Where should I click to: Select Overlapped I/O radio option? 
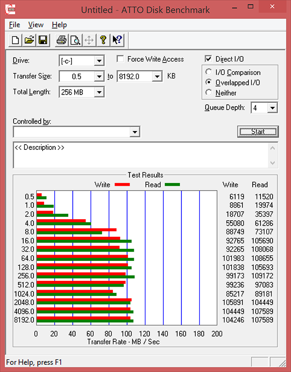tap(209, 82)
